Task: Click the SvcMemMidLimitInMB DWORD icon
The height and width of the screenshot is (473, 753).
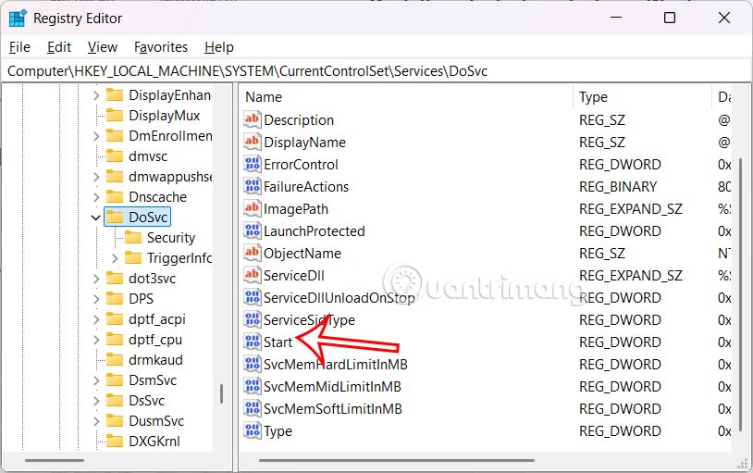Action: click(x=253, y=387)
